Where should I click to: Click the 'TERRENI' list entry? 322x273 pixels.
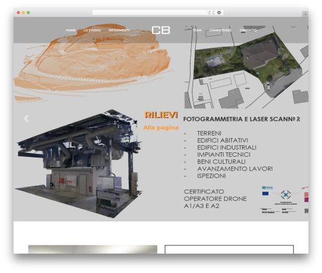(209, 133)
